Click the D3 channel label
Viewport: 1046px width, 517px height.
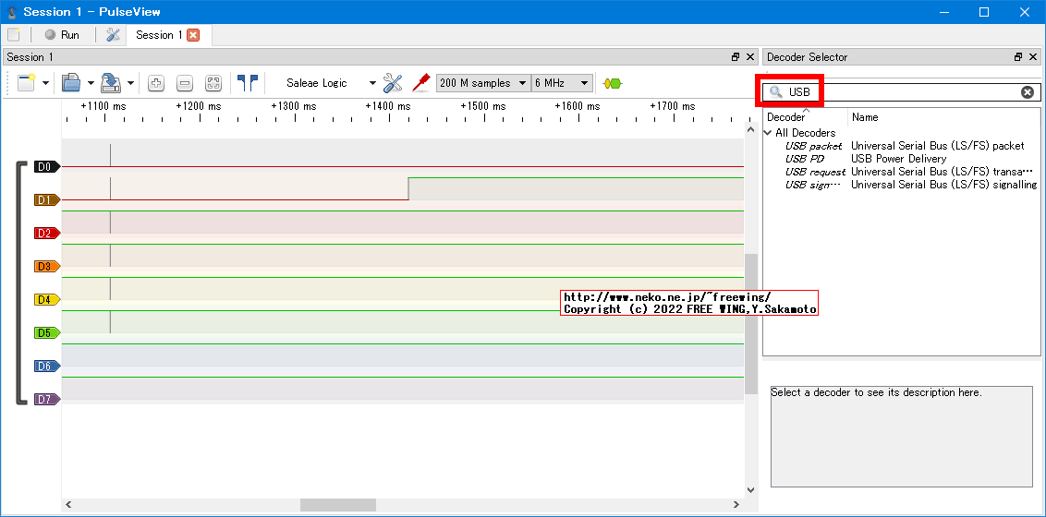[47, 267]
